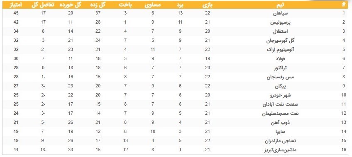Click the باخت column header
352x157 pixels.
125,5
